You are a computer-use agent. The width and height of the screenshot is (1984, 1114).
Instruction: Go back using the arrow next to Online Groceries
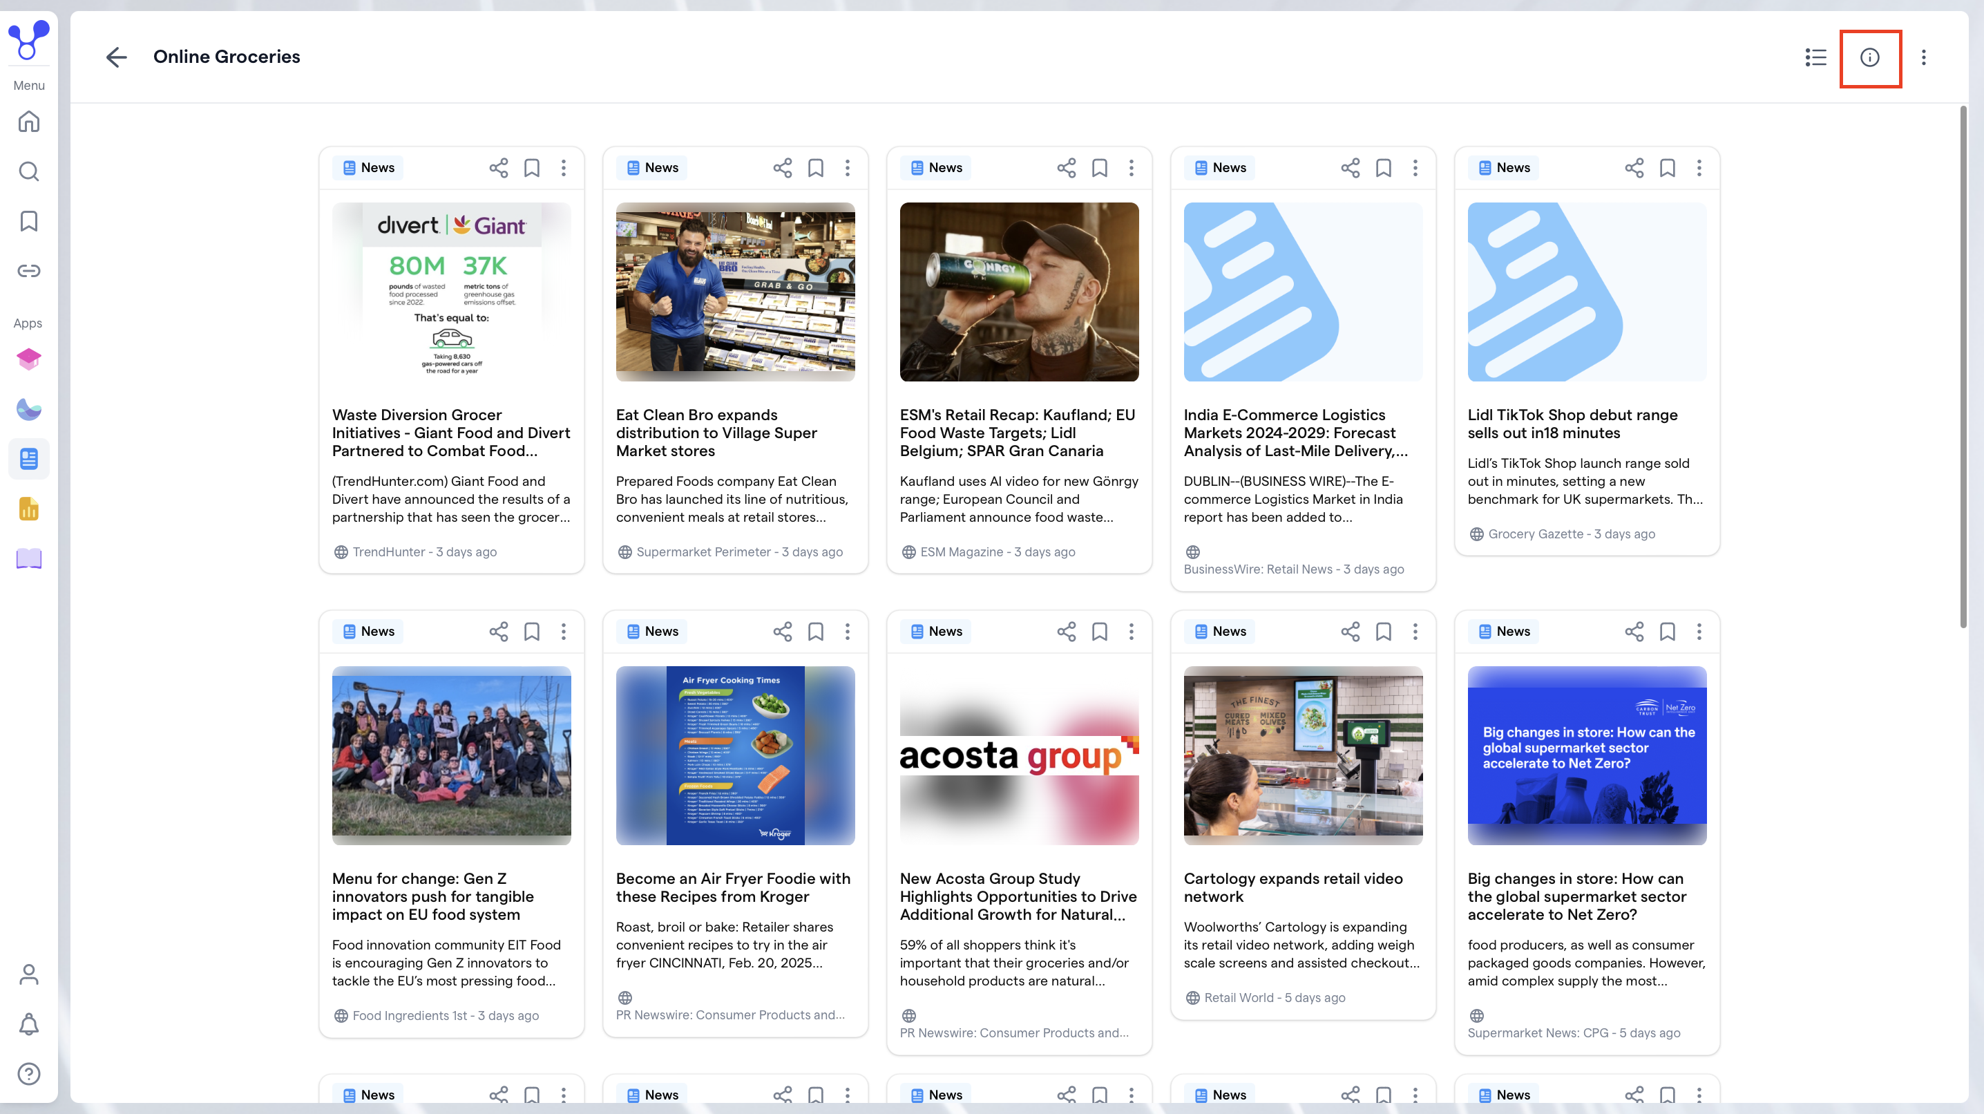[116, 57]
